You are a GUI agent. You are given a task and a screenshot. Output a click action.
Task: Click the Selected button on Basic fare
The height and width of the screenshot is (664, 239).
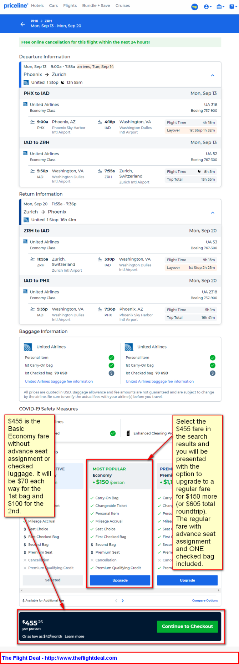53,580
